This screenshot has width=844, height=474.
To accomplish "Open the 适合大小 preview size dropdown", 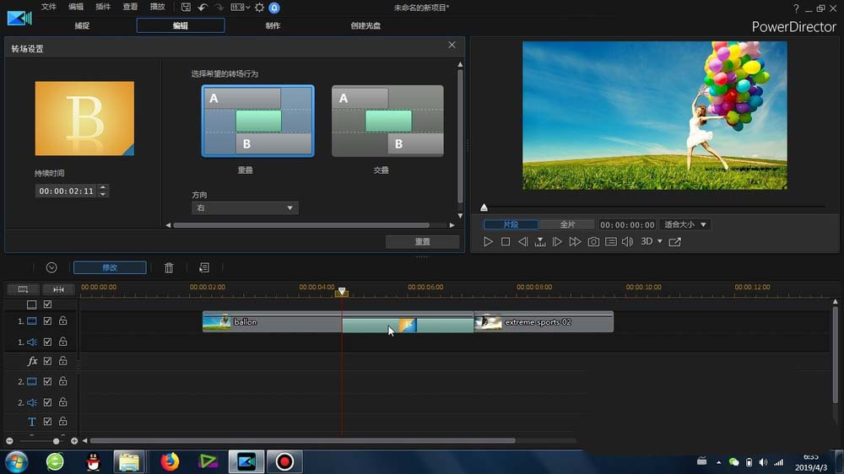I will coord(684,225).
